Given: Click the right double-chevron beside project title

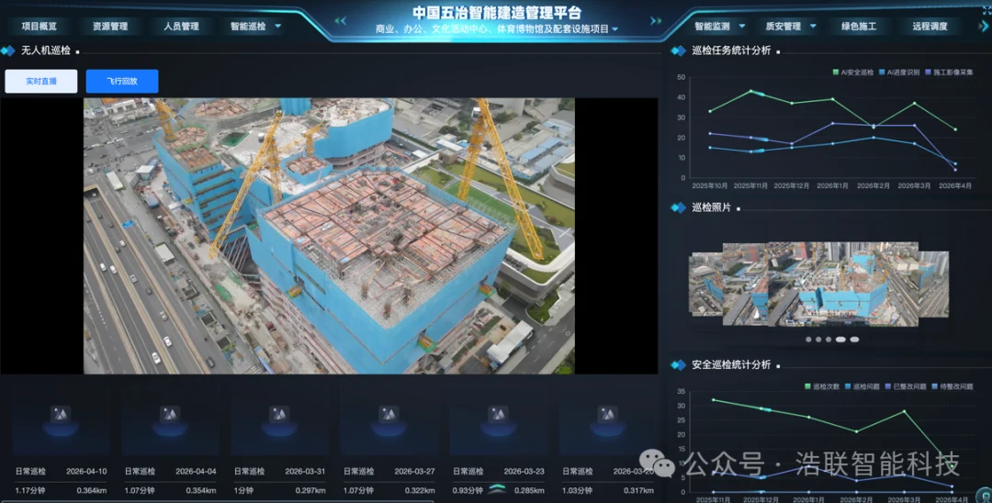Looking at the screenshot, I should pyautogui.click(x=656, y=21).
